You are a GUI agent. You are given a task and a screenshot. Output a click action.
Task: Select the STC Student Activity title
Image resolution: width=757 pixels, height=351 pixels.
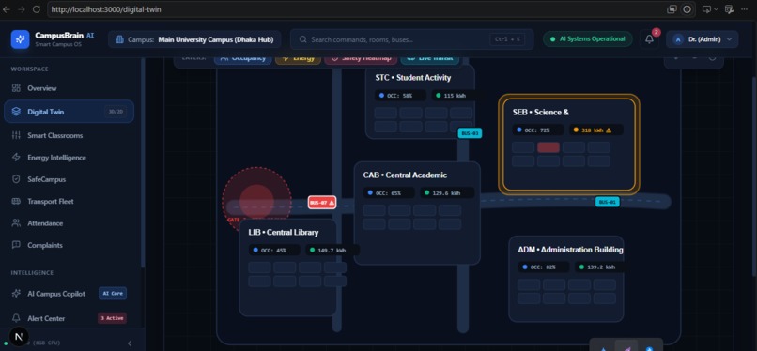point(412,77)
